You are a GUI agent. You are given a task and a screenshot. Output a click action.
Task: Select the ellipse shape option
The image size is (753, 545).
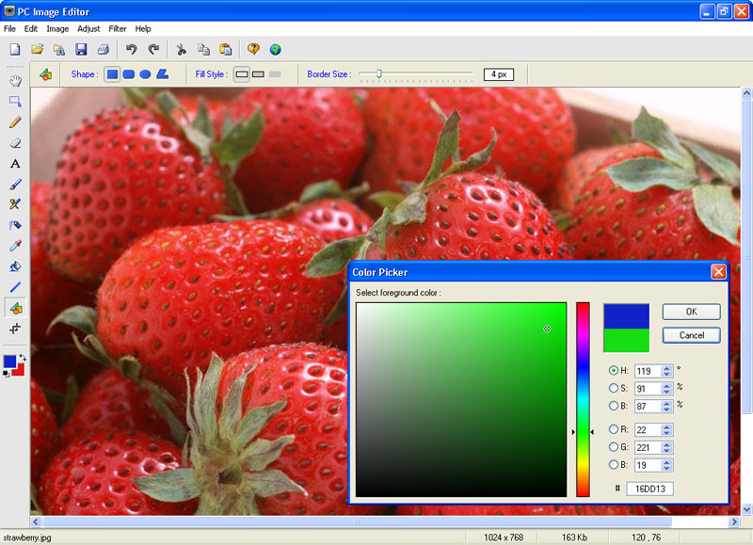(145, 73)
